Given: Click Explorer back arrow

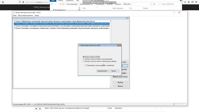Looking at the screenshot, I should 52,4.
